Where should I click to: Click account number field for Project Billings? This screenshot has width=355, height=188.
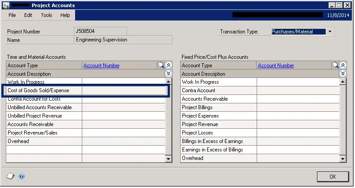tap(298, 107)
